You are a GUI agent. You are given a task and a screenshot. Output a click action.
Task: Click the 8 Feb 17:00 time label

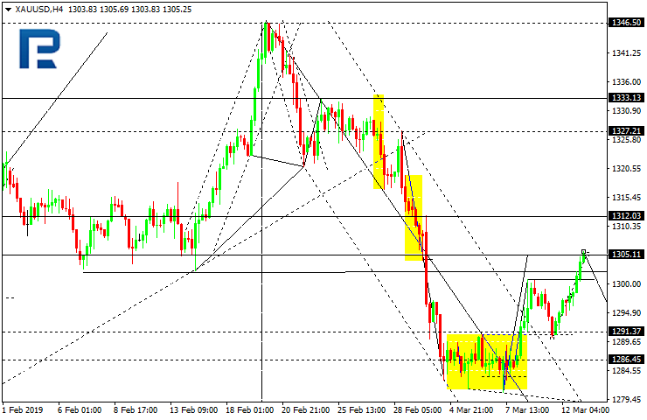pos(136,410)
